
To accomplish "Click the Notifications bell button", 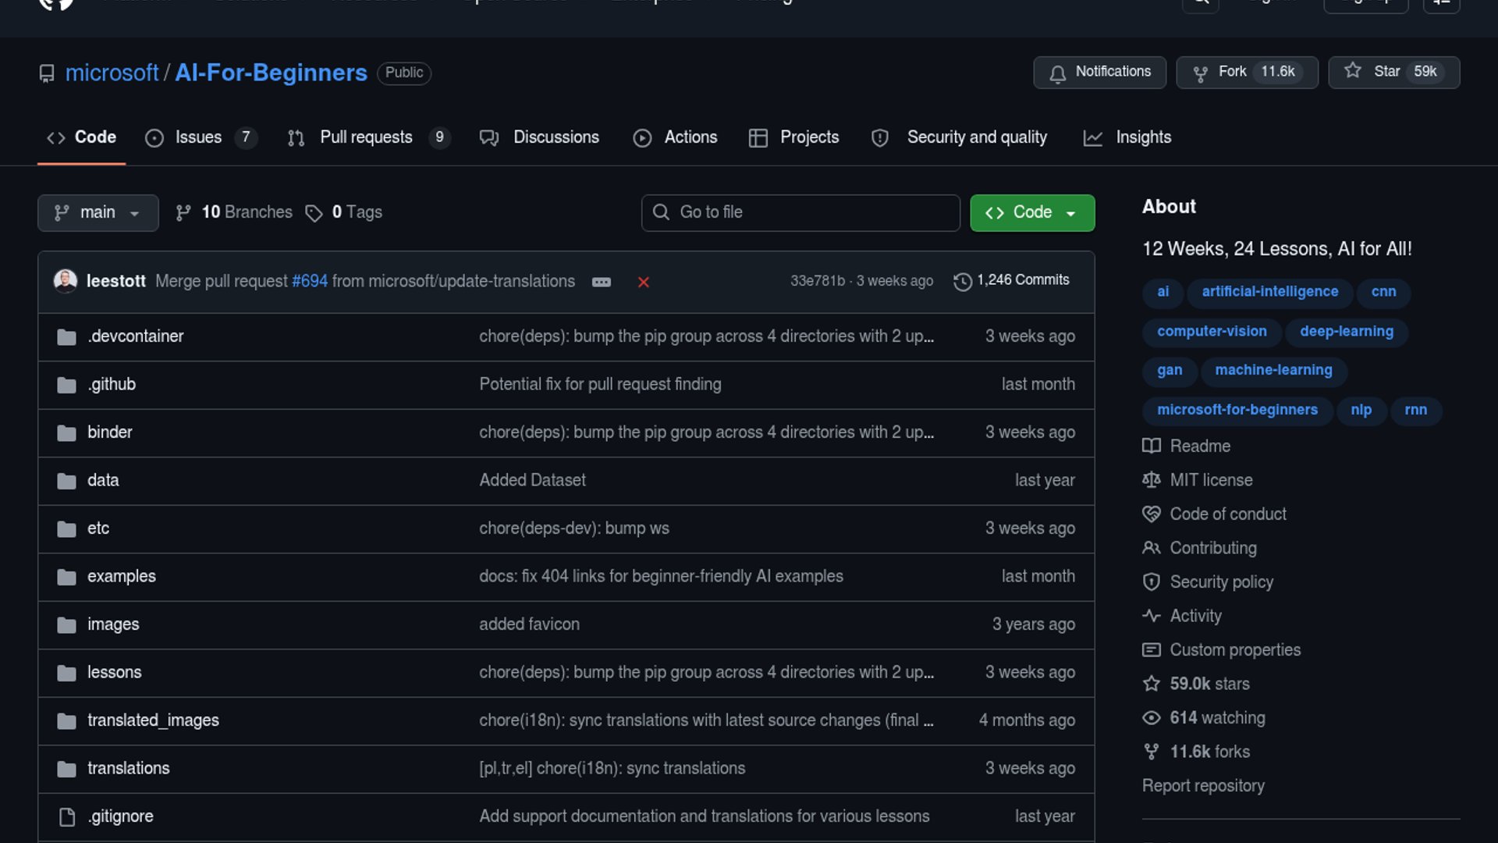I will click(1099, 72).
